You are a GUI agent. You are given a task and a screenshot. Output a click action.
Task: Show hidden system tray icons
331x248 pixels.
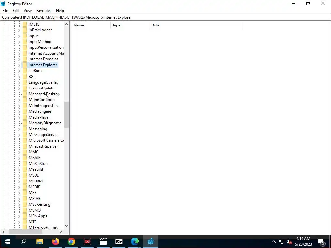tap(273, 242)
